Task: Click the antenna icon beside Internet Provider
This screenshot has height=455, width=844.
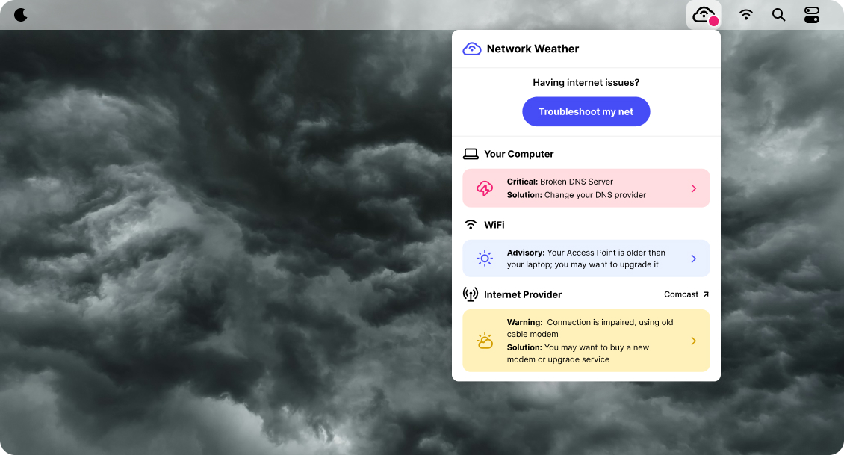Action: 471,294
